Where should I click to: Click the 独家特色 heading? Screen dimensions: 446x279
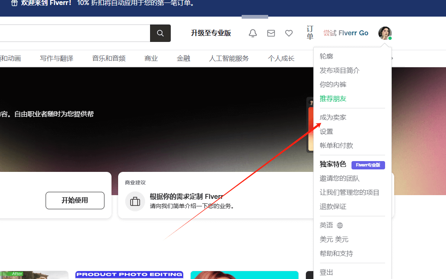pyautogui.click(x=333, y=164)
